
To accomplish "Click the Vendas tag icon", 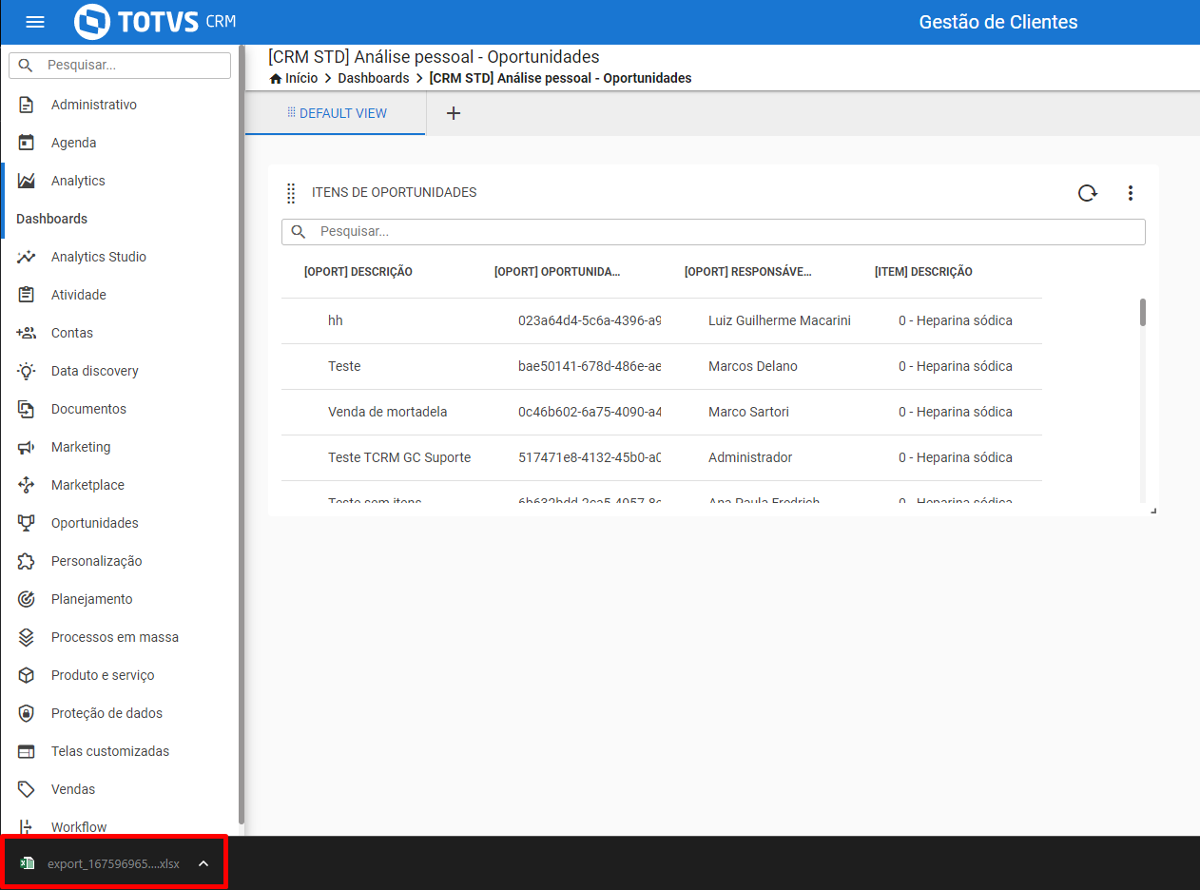I will click(27, 789).
